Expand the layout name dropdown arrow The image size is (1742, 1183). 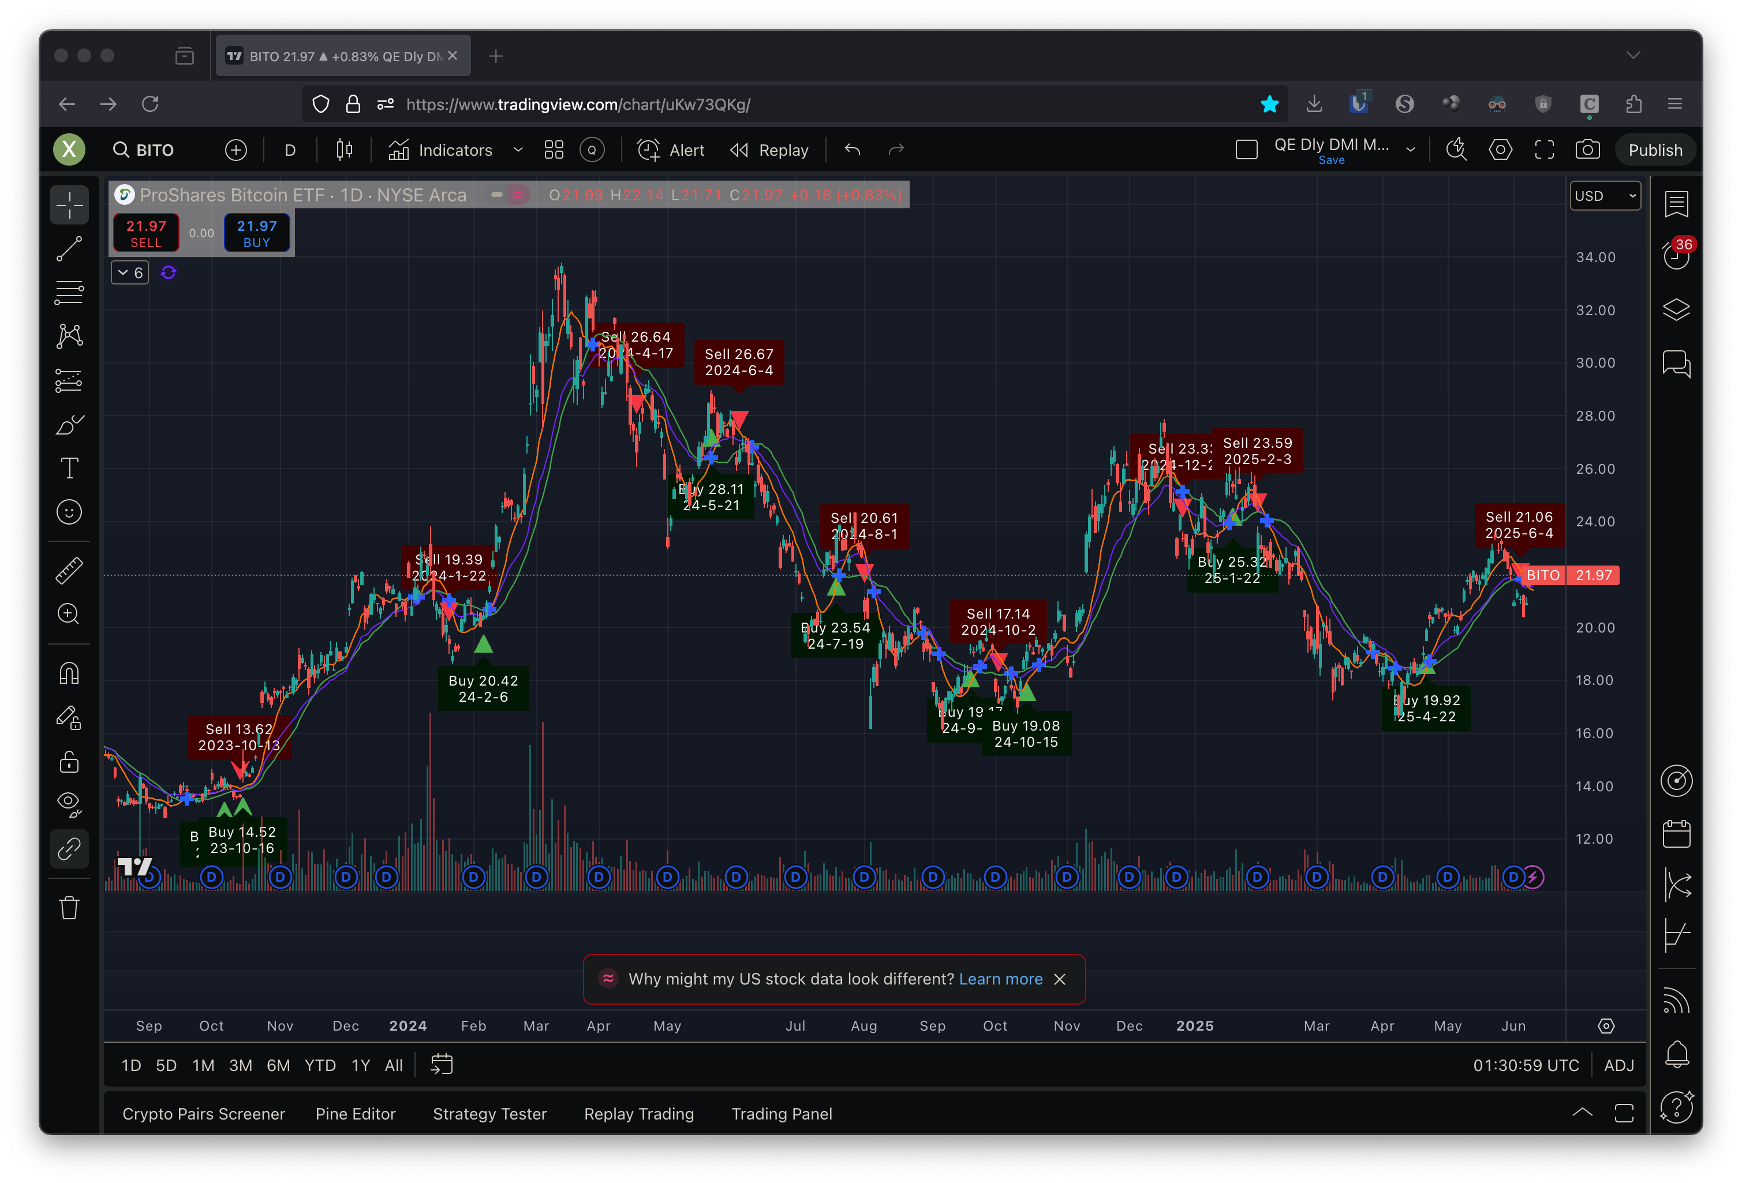(x=1410, y=150)
